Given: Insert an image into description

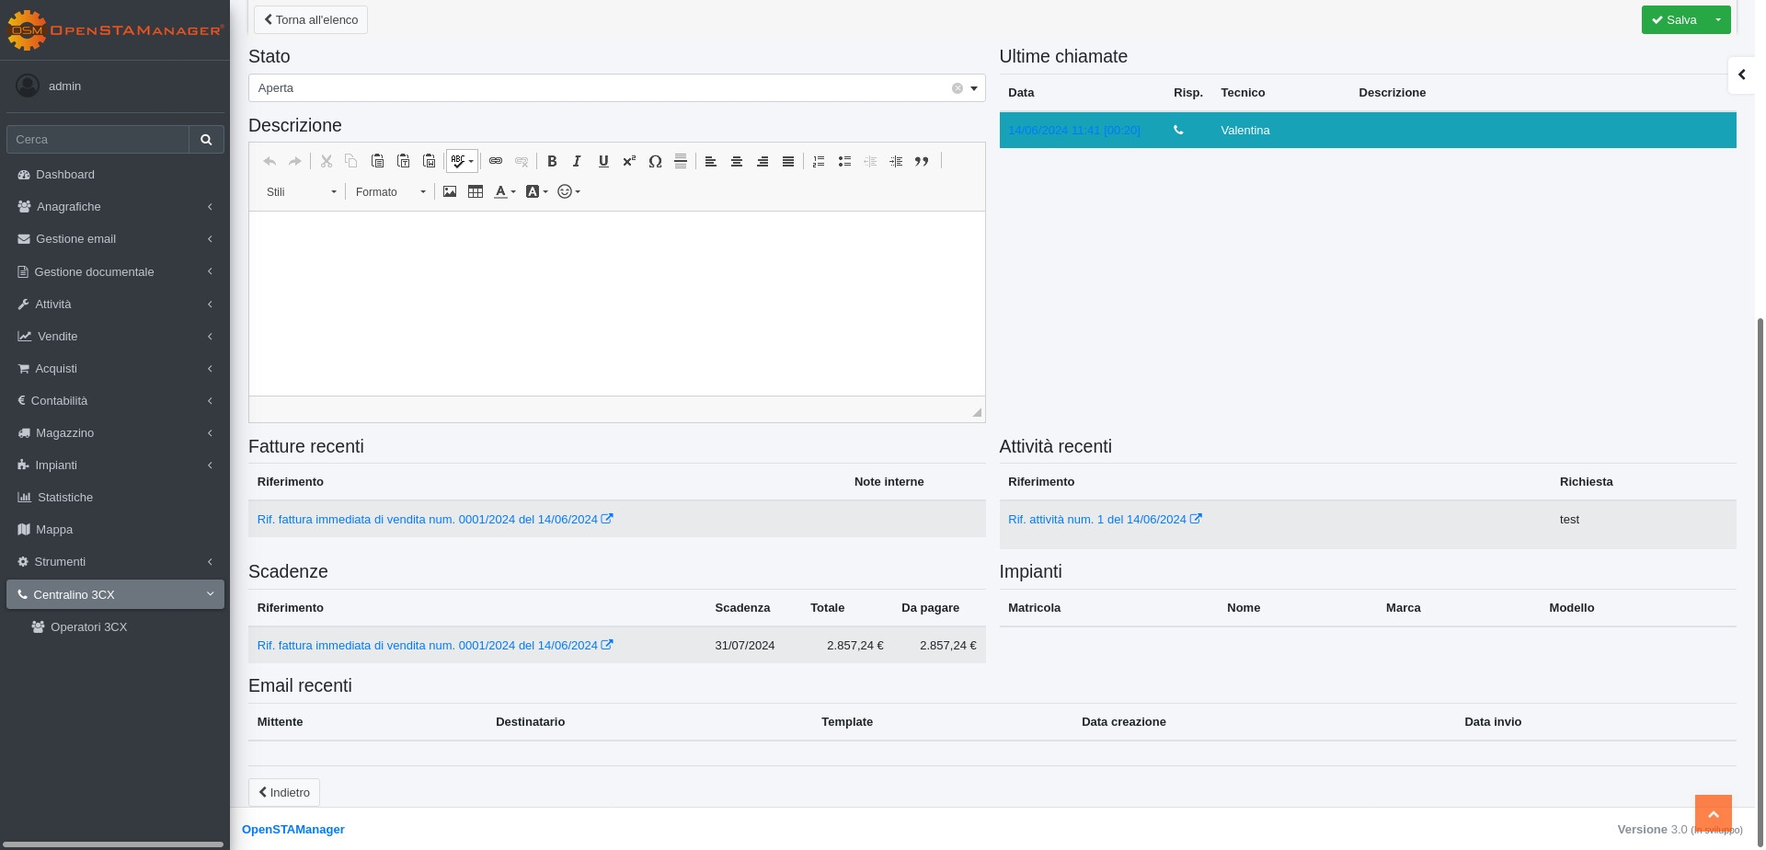Looking at the screenshot, I should (450, 191).
